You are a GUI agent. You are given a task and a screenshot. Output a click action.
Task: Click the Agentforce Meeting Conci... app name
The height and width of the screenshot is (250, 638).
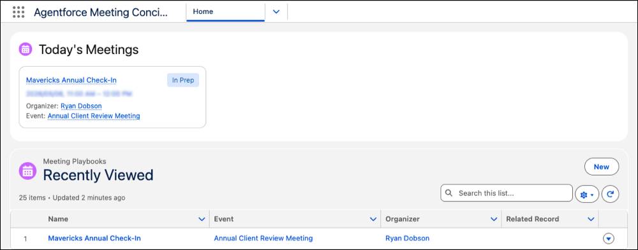click(x=101, y=12)
